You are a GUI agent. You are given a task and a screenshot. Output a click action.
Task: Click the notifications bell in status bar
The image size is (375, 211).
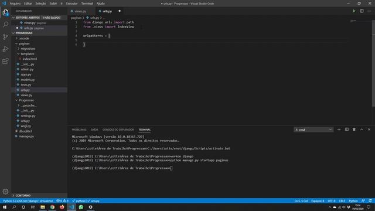(x=370, y=200)
